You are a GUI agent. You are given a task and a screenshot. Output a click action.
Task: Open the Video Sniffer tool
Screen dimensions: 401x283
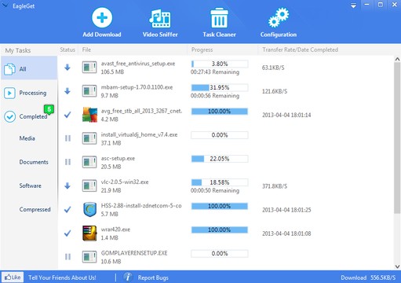click(x=160, y=18)
